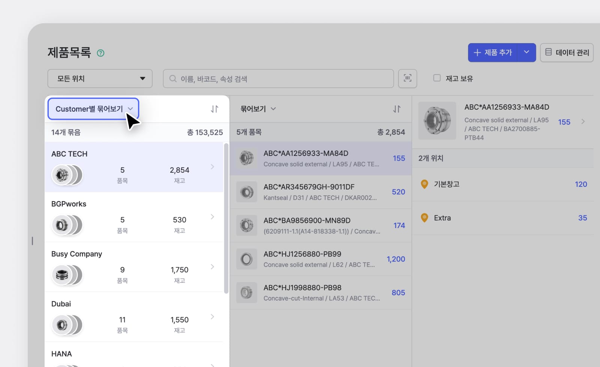Open the 모든 위치 location dropdown

click(x=100, y=79)
